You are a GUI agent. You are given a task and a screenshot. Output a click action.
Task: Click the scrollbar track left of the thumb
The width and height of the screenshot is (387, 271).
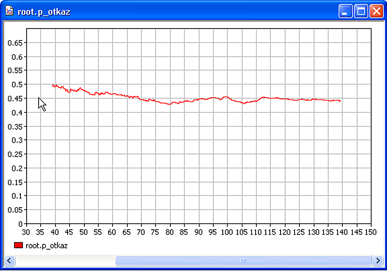(65, 261)
